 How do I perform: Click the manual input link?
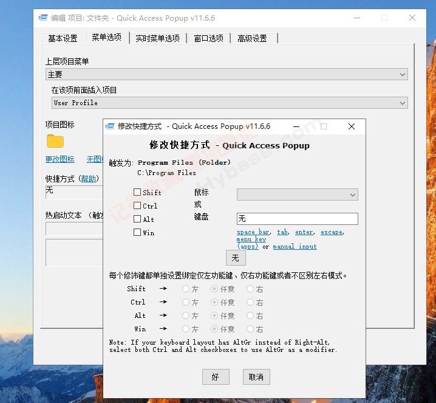[295, 246]
